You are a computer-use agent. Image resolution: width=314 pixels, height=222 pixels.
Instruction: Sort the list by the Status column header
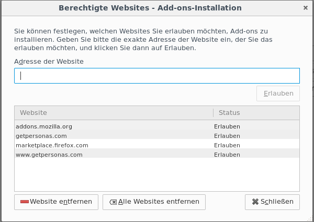coord(256,113)
